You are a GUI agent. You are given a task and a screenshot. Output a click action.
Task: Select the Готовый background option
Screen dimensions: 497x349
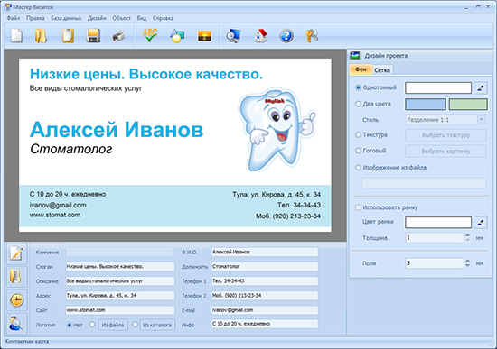pos(358,151)
